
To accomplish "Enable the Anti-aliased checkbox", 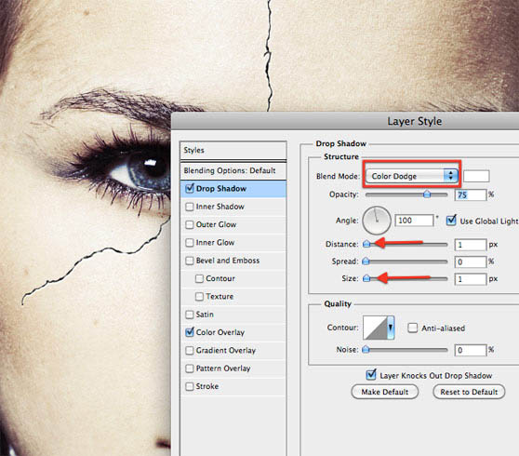I will point(412,328).
